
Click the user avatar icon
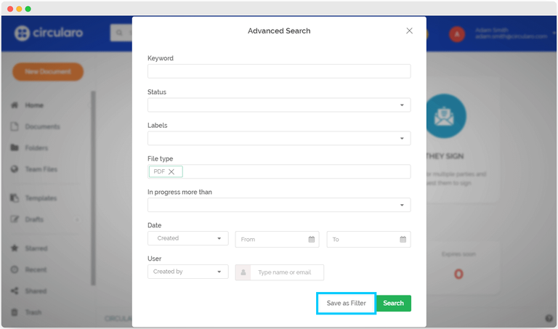click(x=456, y=33)
